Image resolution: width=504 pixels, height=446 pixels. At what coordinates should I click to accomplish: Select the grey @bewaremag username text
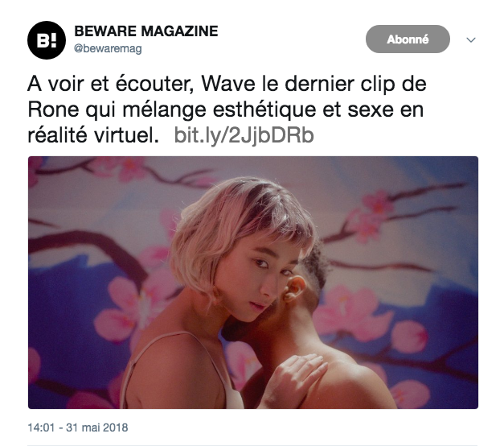point(108,48)
